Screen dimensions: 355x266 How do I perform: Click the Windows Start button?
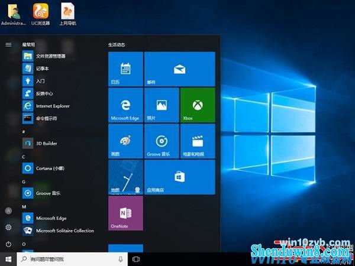[x=8, y=259]
